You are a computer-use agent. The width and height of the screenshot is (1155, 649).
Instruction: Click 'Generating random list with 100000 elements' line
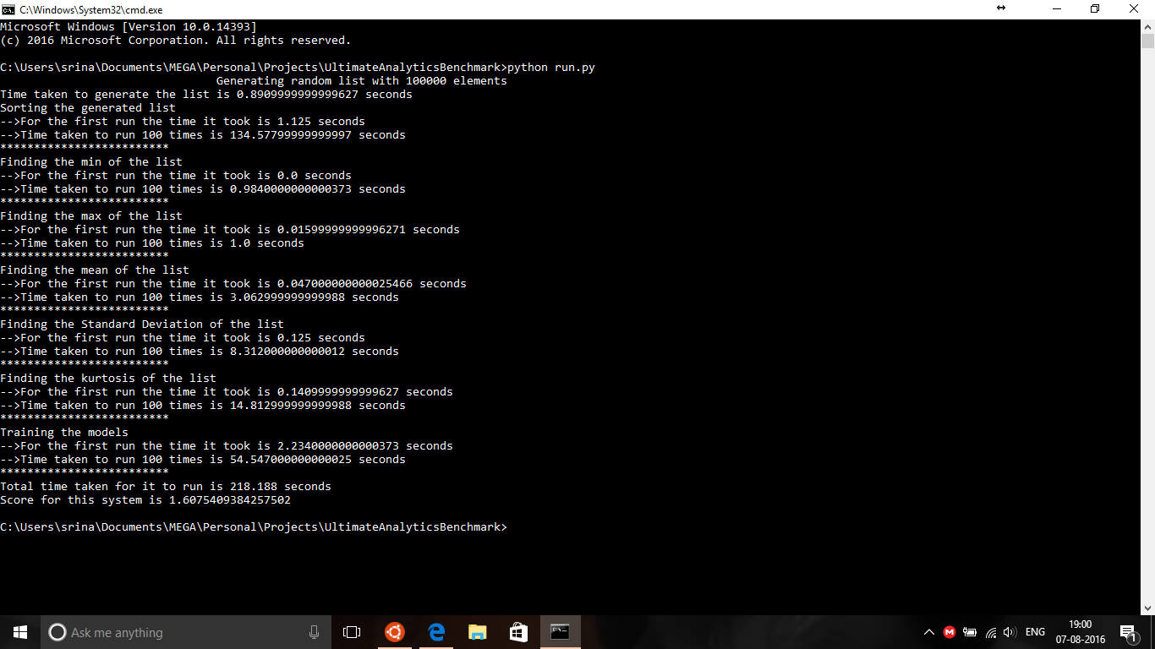point(362,81)
